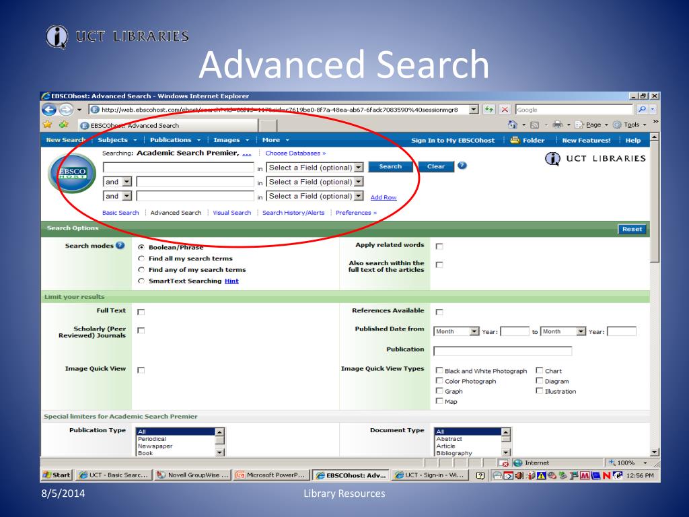Expand the Page menu dropdown
Viewport: 689px width, 517px height.
tap(606, 125)
